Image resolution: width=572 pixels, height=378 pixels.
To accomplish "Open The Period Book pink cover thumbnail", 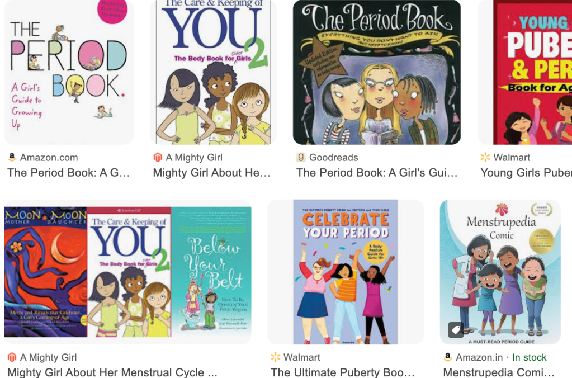I will pos(69,72).
